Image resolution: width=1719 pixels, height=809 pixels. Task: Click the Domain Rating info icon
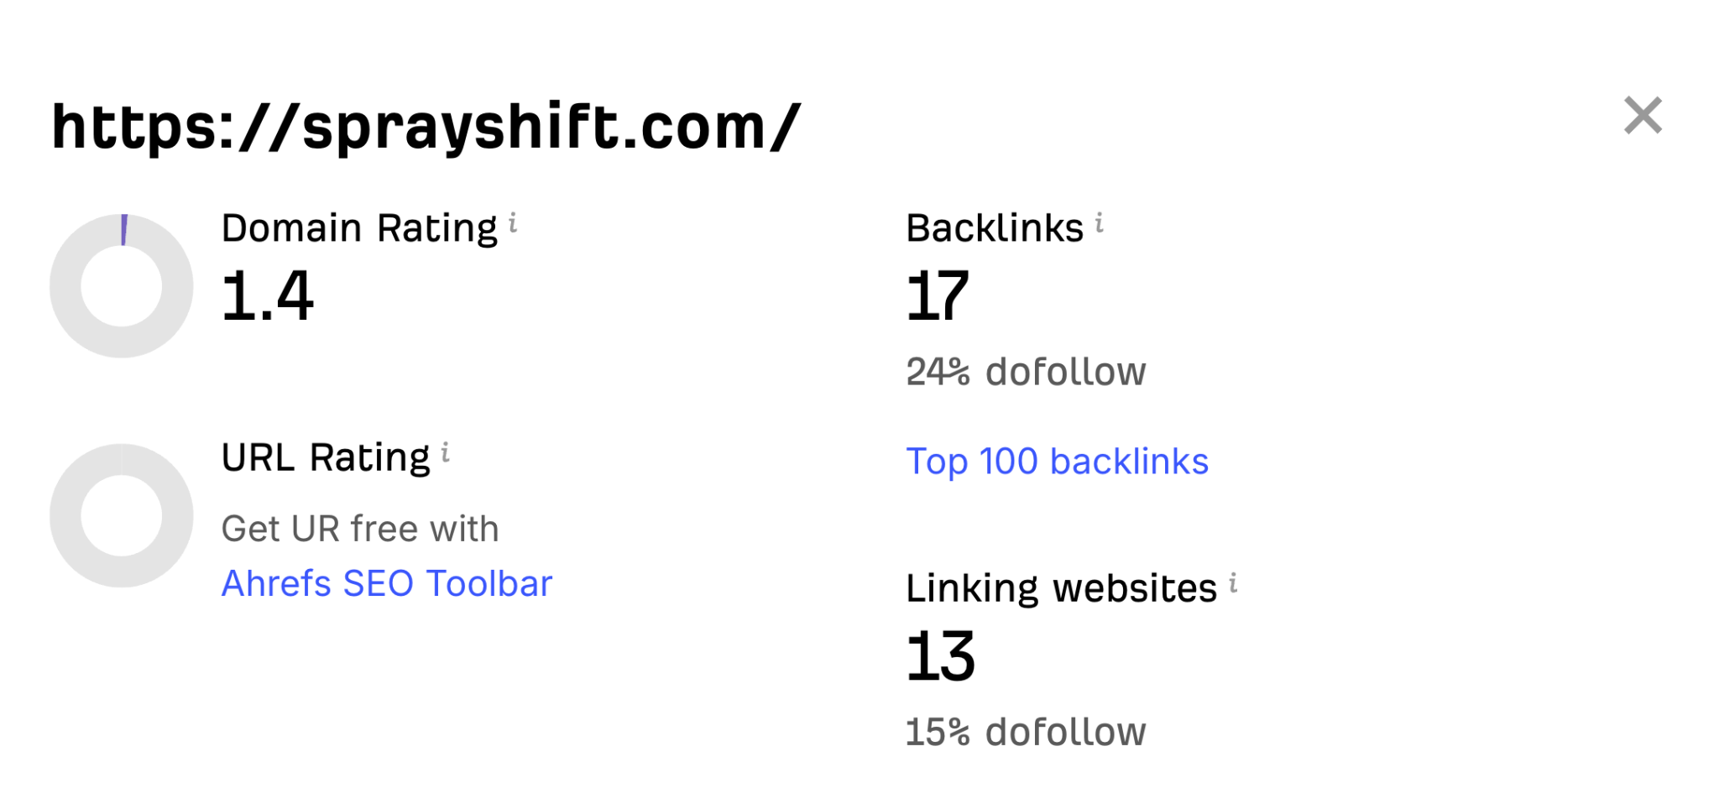513,223
